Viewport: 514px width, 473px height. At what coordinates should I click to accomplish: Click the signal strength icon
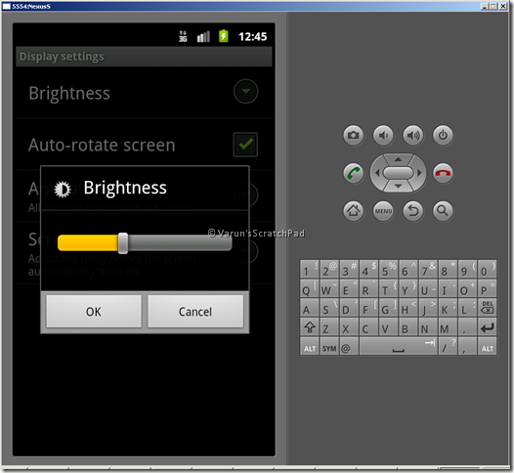(x=203, y=36)
